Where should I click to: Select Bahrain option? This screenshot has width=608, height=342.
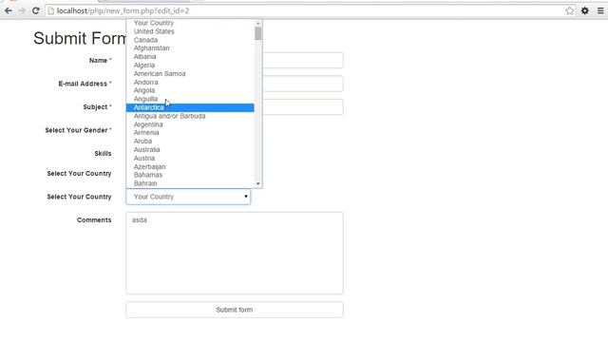(x=190, y=183)
